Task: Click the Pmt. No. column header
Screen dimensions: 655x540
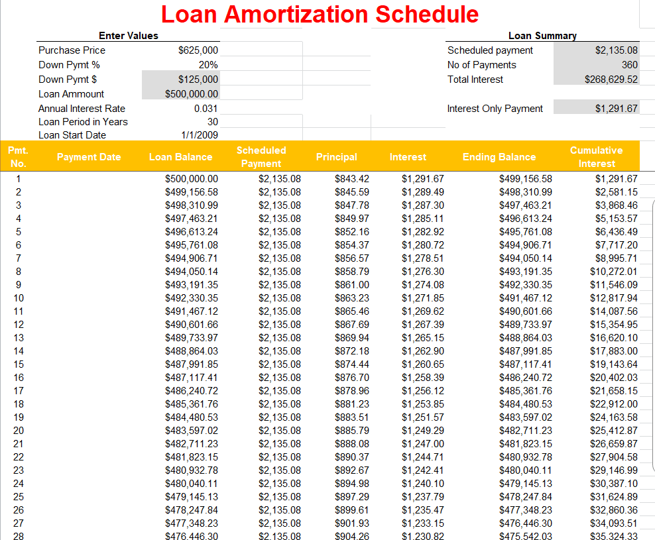Action: point(18,156)
